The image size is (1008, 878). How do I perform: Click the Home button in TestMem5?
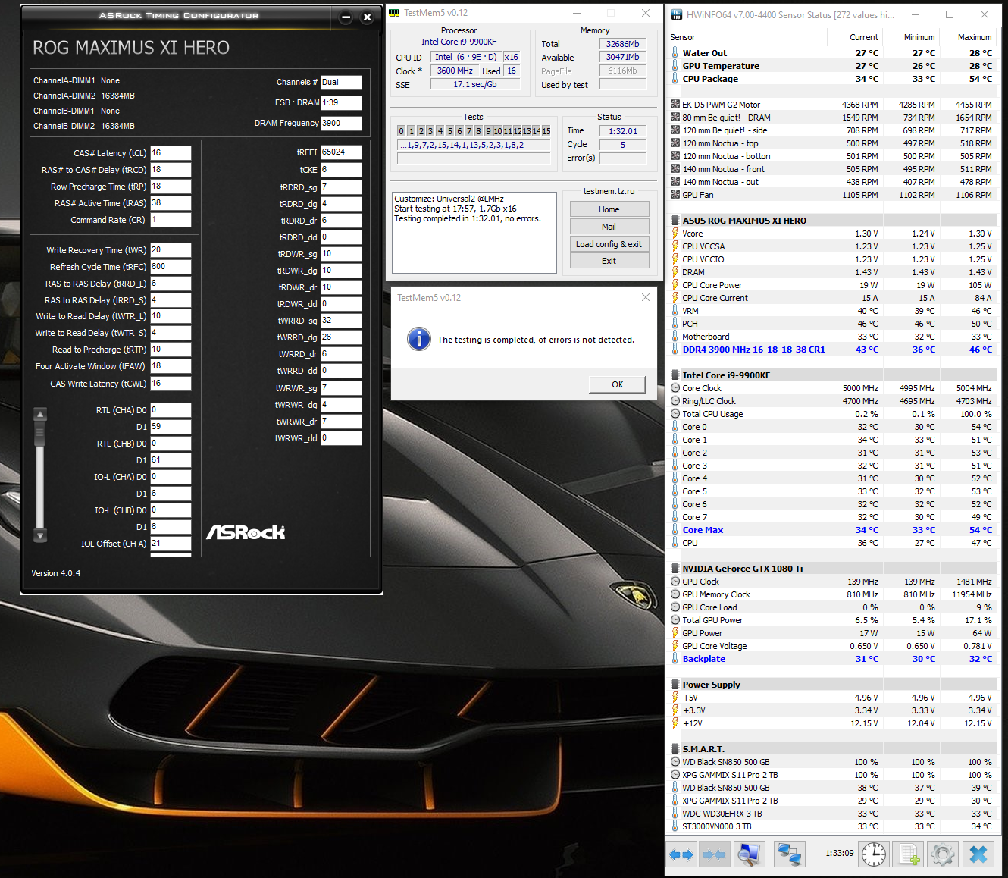(609, 209)
